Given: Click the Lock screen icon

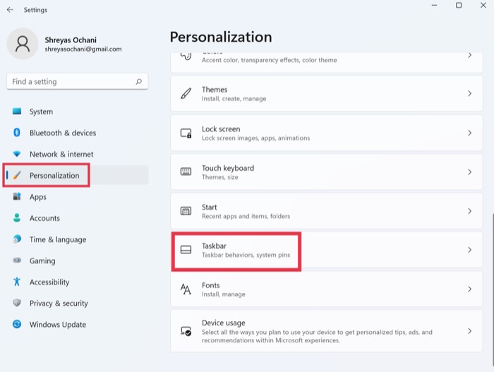Looking at the screenshot, I should pos(186,133).
